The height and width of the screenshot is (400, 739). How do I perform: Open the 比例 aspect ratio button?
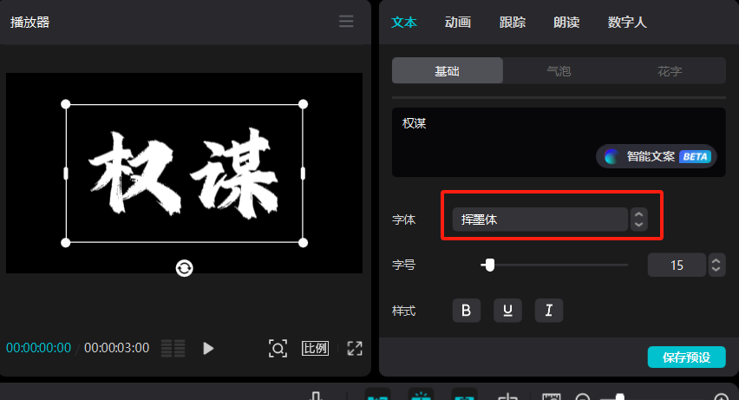point(315,349)
